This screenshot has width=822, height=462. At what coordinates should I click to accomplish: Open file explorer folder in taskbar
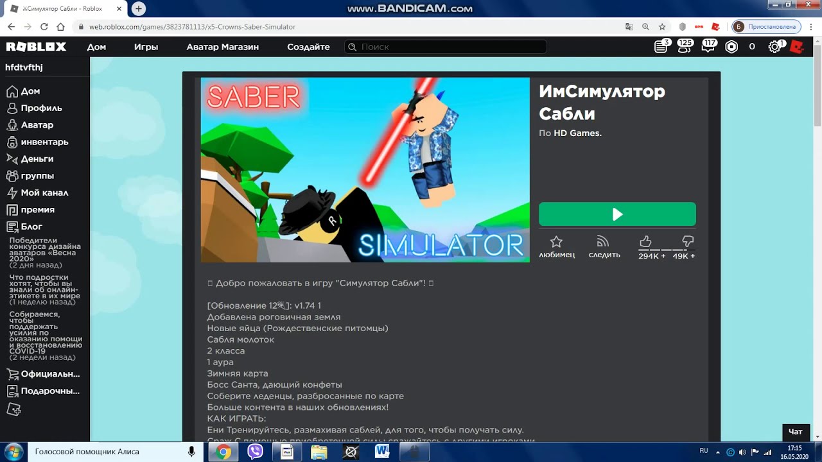(319, 452)
